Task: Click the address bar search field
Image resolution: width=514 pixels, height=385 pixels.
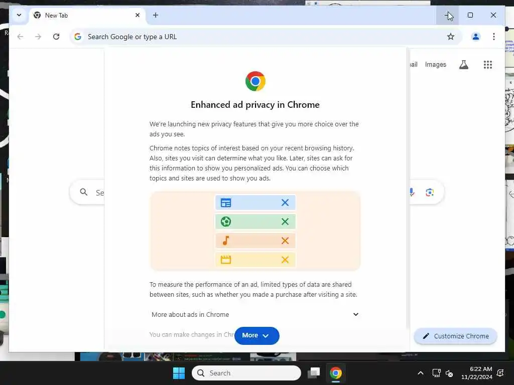Action: pos(266,37)
